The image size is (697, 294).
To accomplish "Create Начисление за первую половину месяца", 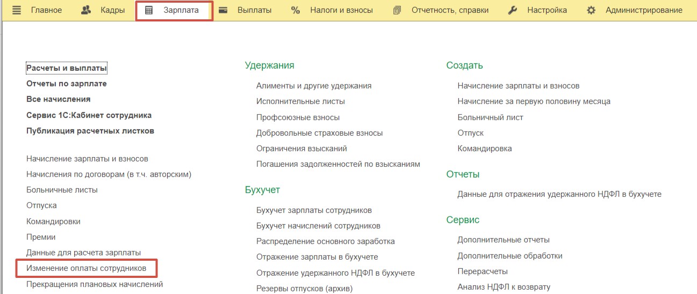I will point(534,101).
